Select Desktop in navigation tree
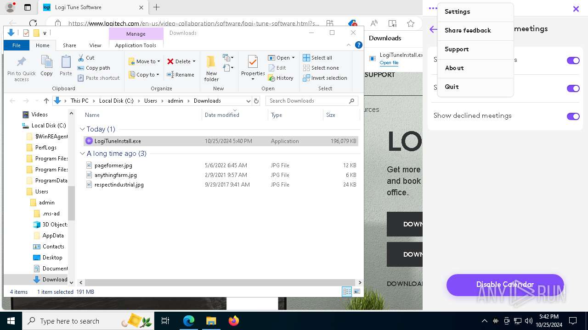The height and width of the screenshot is (330, 588). [x=52, y=258]
